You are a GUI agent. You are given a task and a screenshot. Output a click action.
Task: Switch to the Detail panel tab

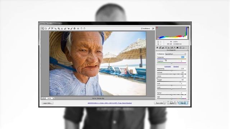[x=163, y=48]
